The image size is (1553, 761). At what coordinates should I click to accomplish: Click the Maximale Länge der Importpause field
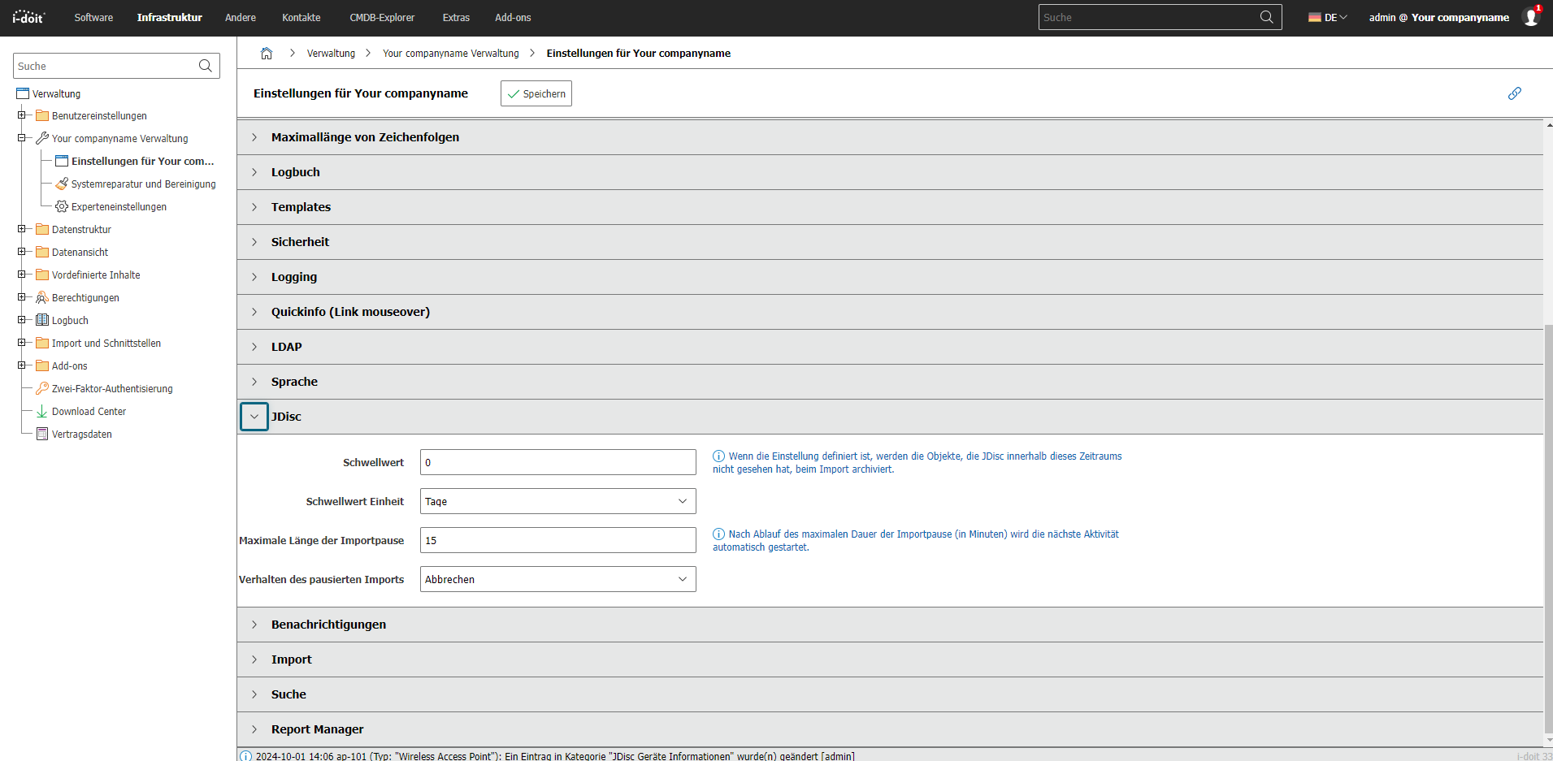pyautogui.click(x=558, y=540)
